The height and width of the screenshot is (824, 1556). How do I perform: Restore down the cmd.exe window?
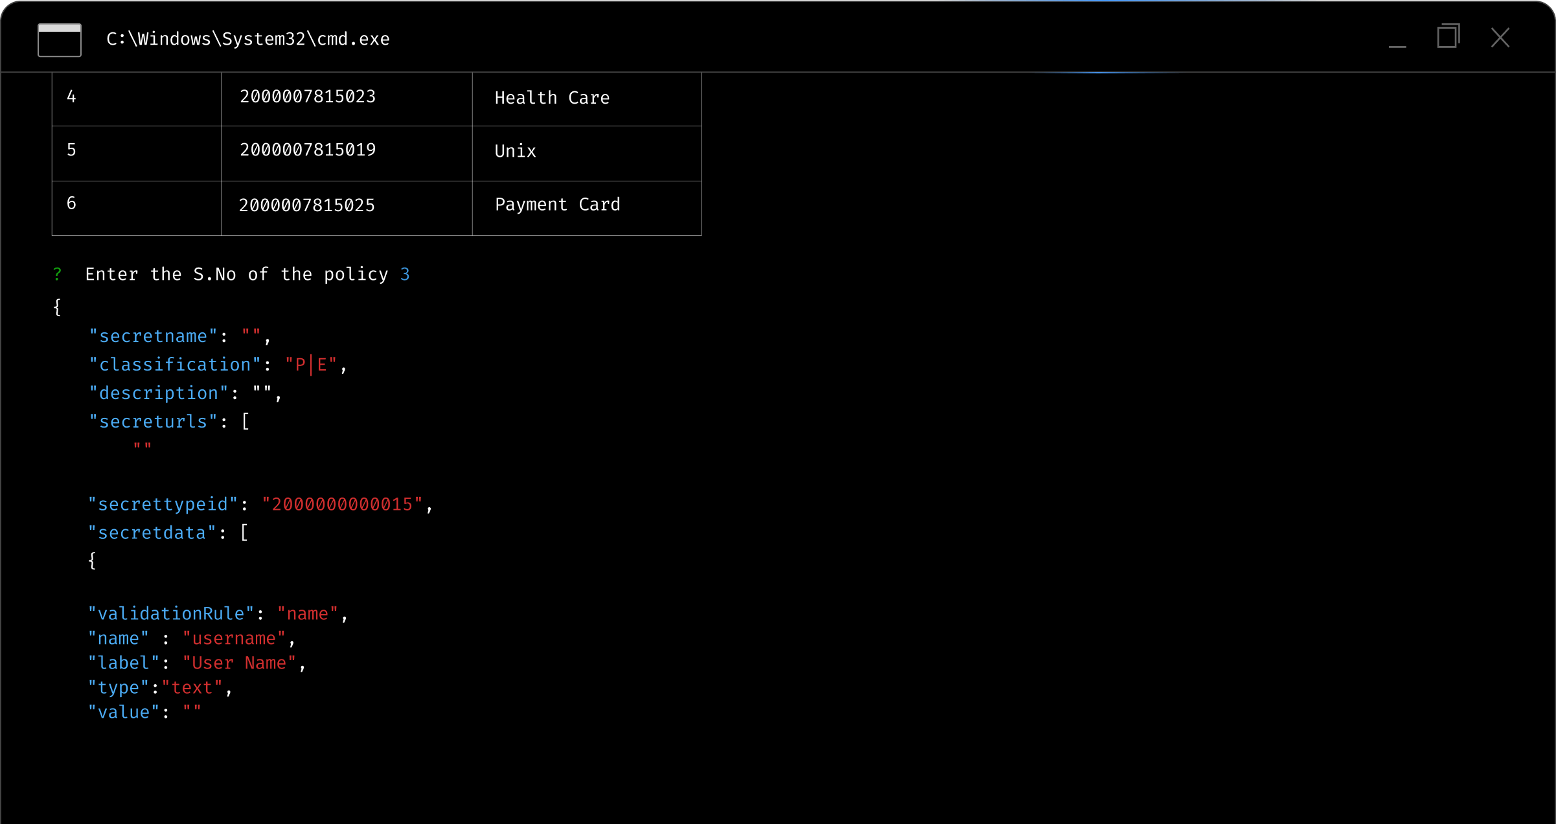[1448, 36]
